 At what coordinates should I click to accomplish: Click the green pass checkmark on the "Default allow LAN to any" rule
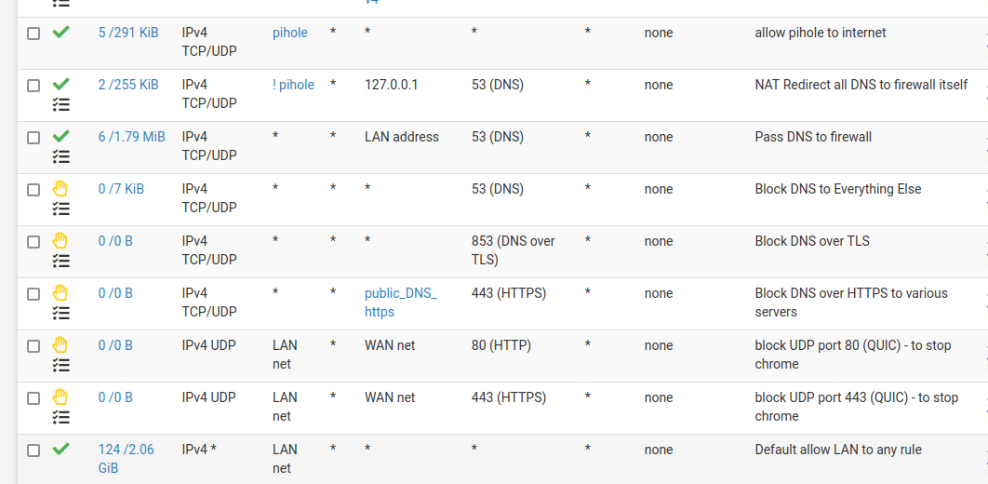click(x=61, y=450)
